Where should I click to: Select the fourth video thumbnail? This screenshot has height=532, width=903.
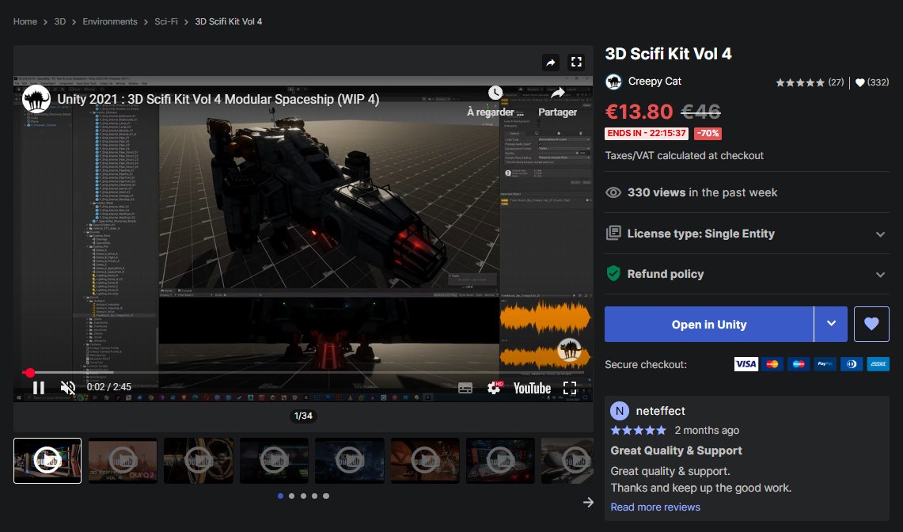point(274,461)
